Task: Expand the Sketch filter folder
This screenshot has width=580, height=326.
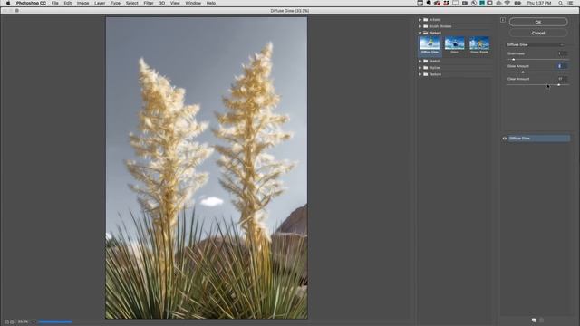Action: click(x=420, y=61)
